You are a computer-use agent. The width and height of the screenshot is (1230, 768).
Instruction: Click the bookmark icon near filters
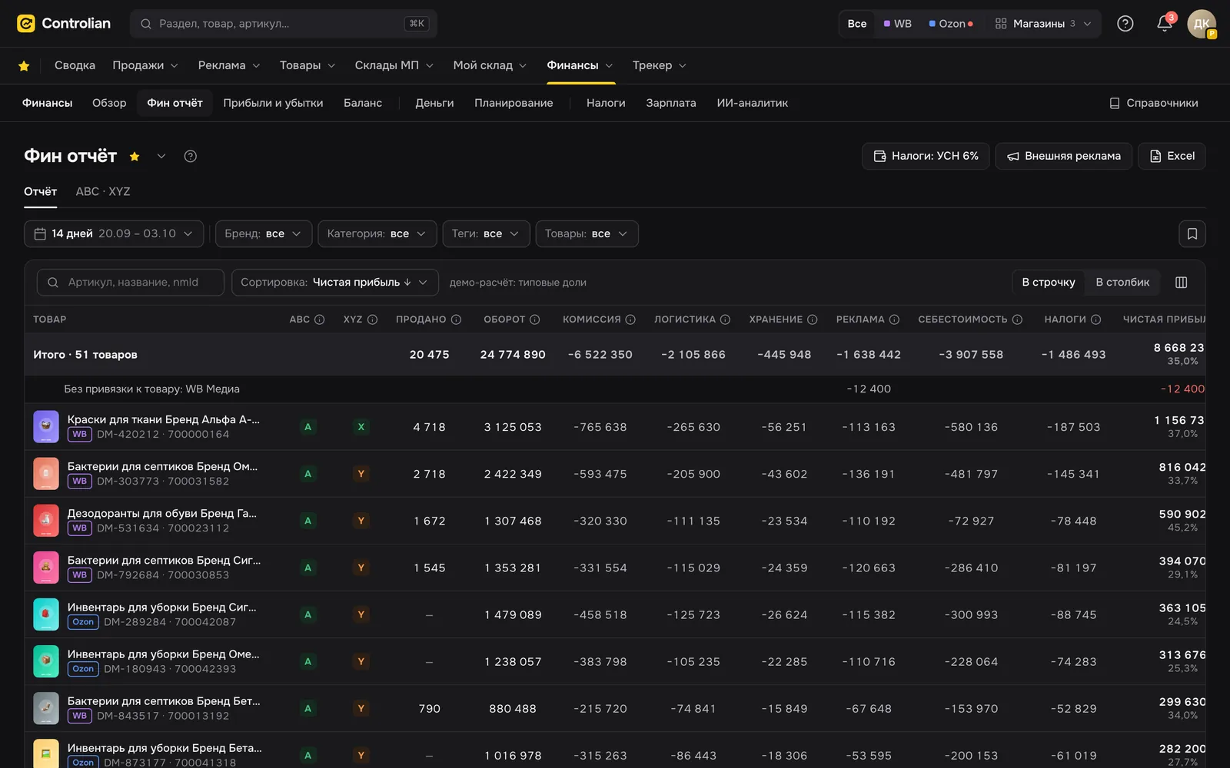pos(1192,233)
